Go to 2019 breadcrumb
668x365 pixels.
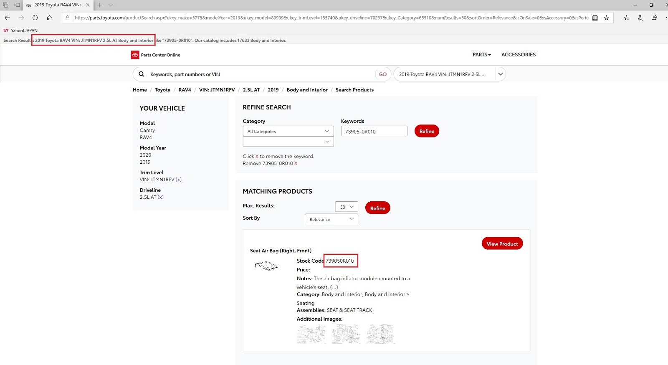[x=273, y=90]
